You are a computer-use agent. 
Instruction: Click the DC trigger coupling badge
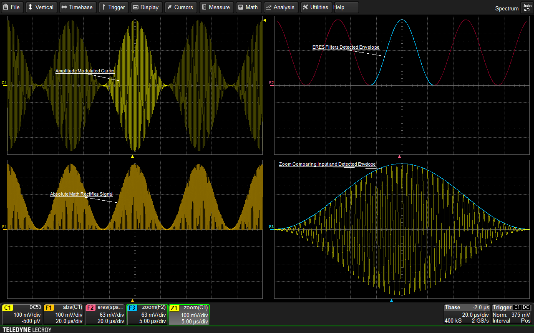[x=526, y=307]
